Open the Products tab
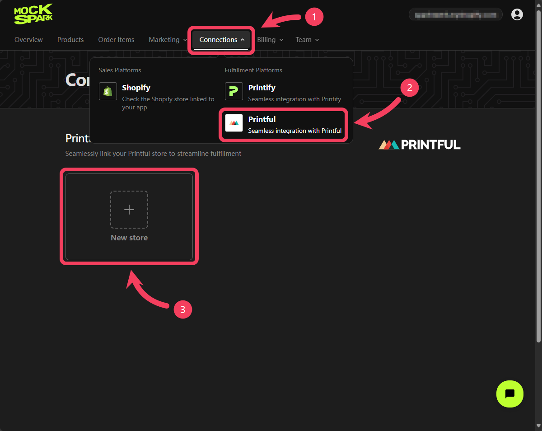Screen dimensions: 542x431 click(x=70, y=40)
